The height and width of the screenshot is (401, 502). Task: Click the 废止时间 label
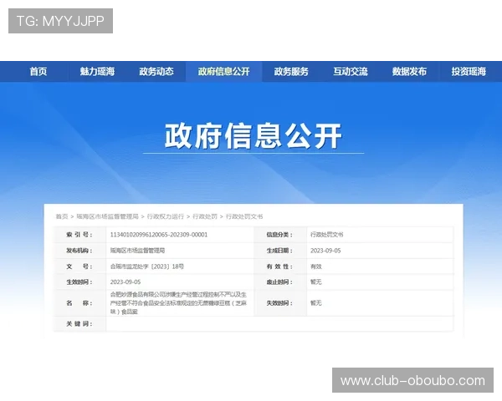(279, 282)
